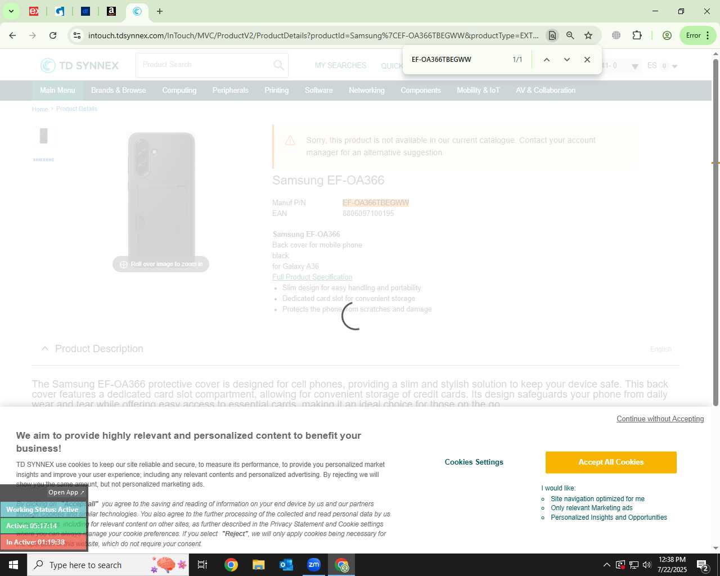Image resolution: width=720 pixels, height=576 pixels.
Task: Click the browser back arrow
Action: pos(12,35)
